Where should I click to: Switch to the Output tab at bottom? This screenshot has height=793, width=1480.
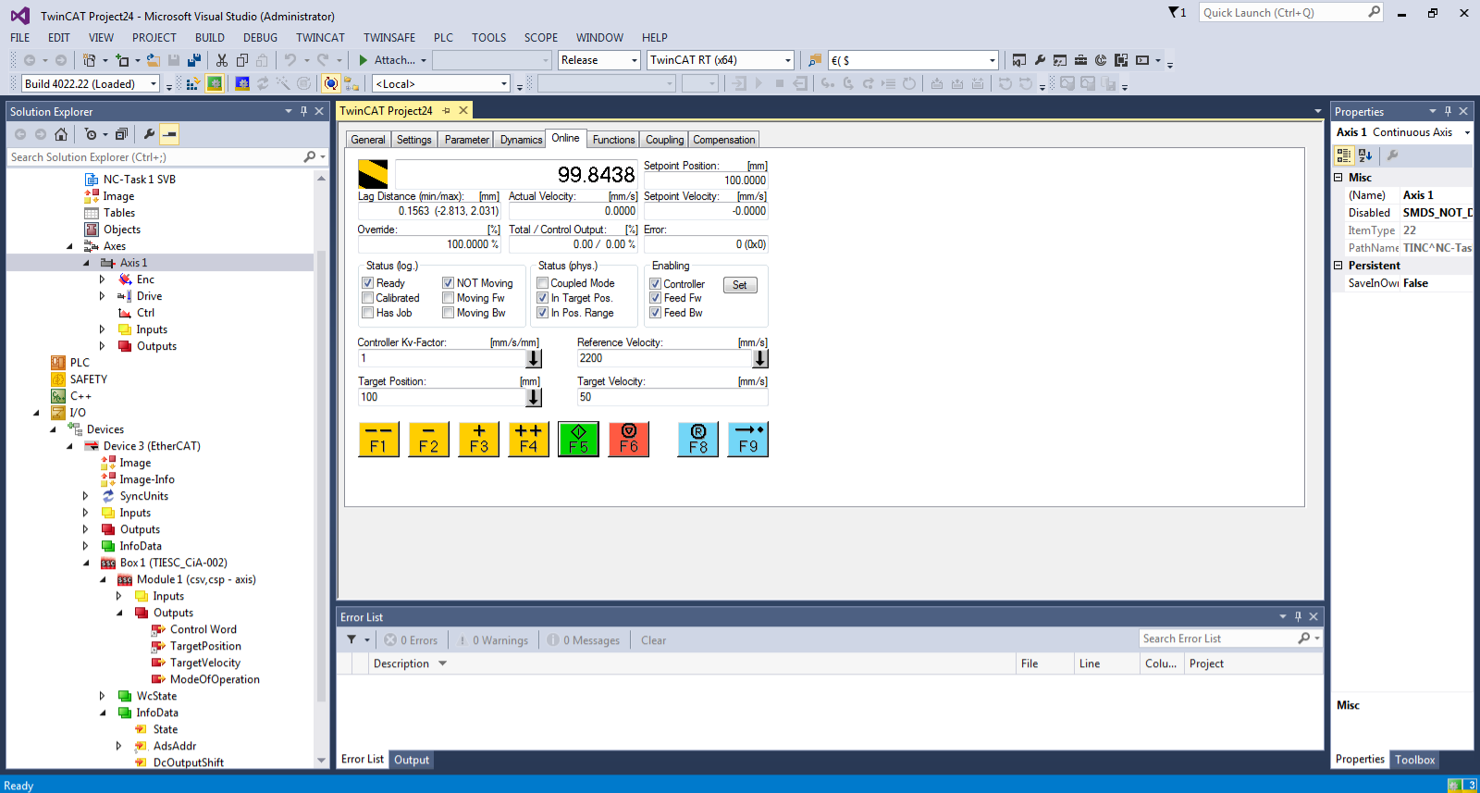pos(412,760)
